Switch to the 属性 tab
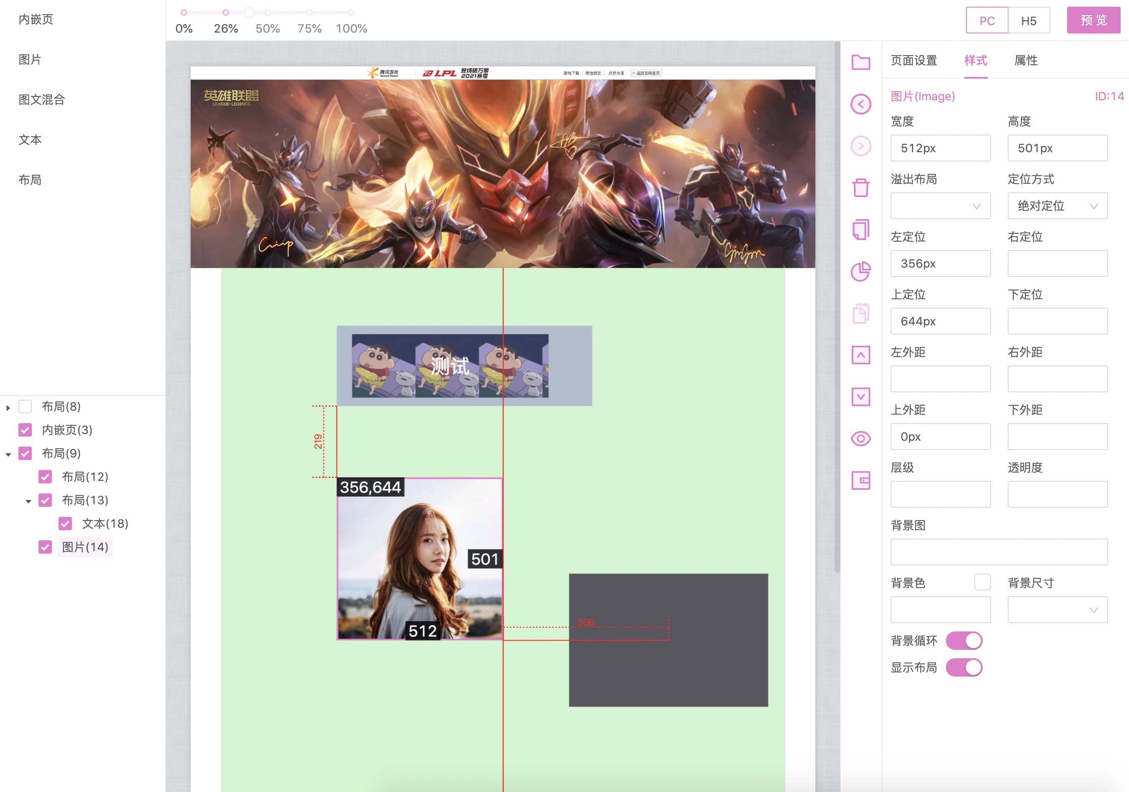This screenshot has width=1129, height=792. (x=1026, y=61)
